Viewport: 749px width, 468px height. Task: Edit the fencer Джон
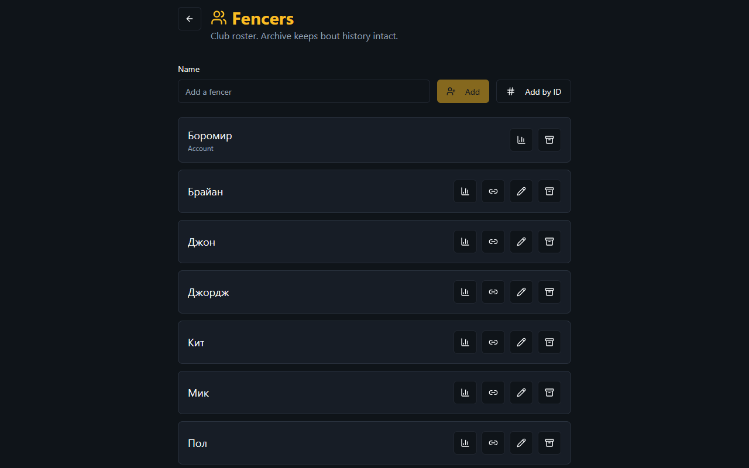(521, 242)
